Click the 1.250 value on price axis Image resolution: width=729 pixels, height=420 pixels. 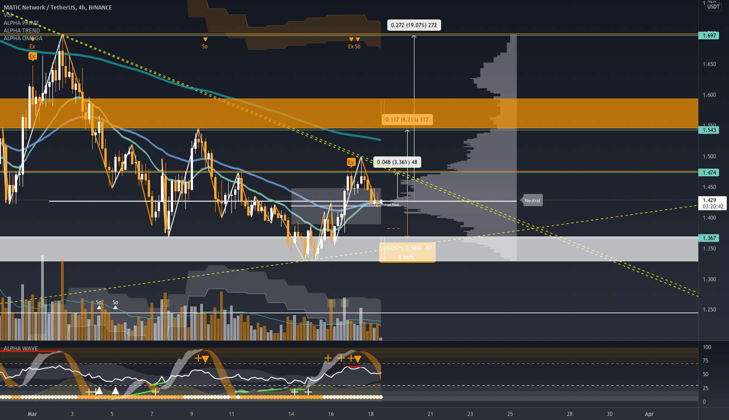709,310
